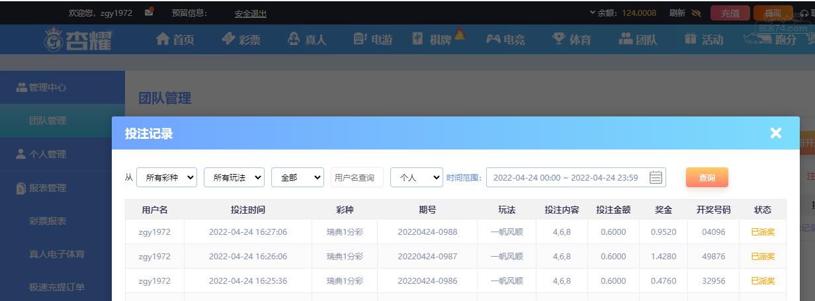Click bet time 2022-04-24 16:27:06
Viewport: 815px width, 301px height.
pos(248,232)
